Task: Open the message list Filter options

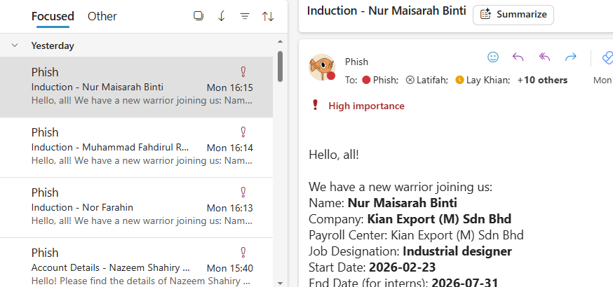Action: click(x=245, y=16)
